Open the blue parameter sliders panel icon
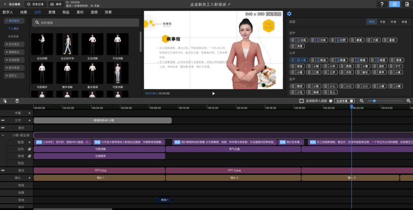This screenshot has height=210, width=413. click(x=394, y=4)
